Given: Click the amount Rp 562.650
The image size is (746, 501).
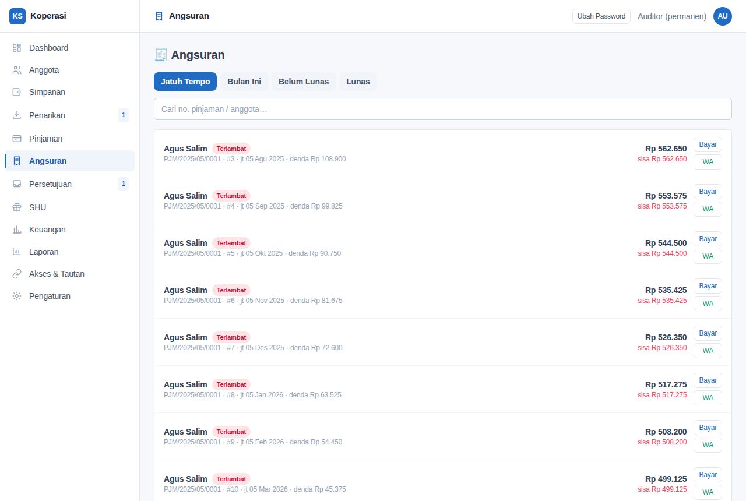Looking at the screenshot, I should tap(666, 149).
